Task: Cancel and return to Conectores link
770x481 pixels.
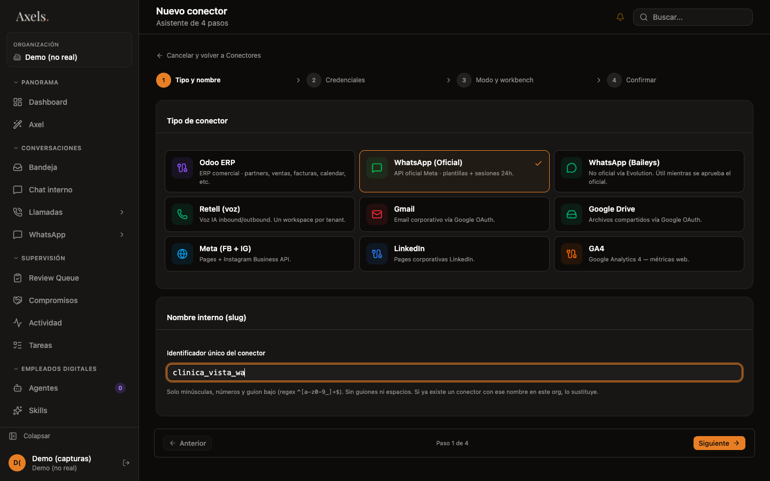Action: pyautogui.click(x=209, y=56)
